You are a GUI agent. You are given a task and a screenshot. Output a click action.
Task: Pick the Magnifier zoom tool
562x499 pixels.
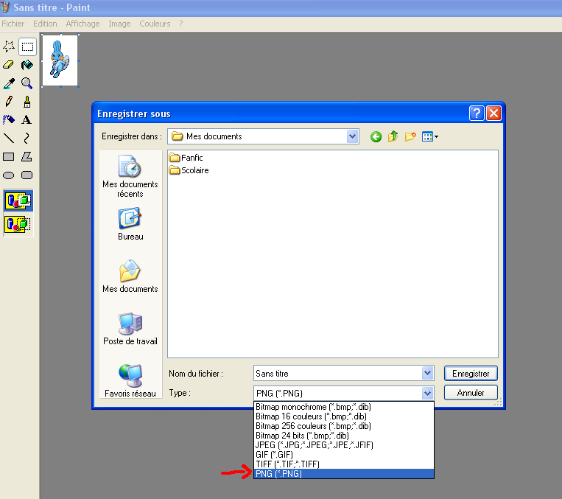point(27,83)
